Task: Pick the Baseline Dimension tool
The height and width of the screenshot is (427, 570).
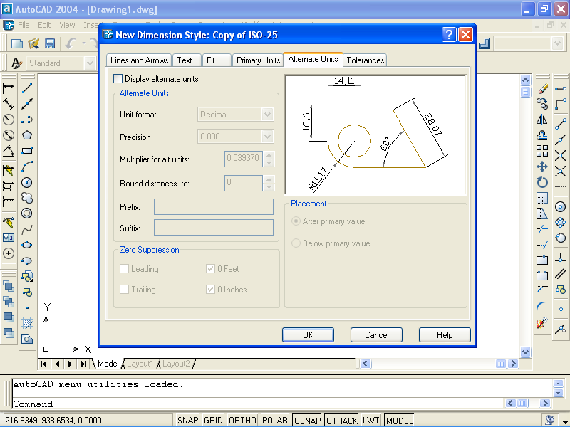Action: (9, 186)
